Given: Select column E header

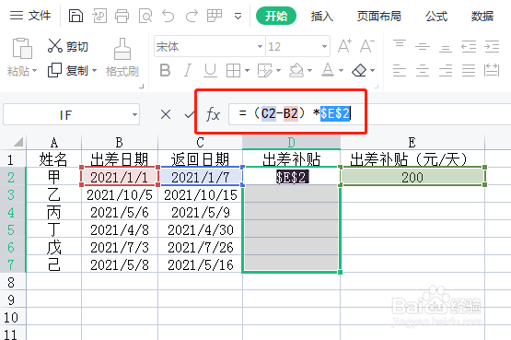Looking at the screenshot, I should coord(412,143).
